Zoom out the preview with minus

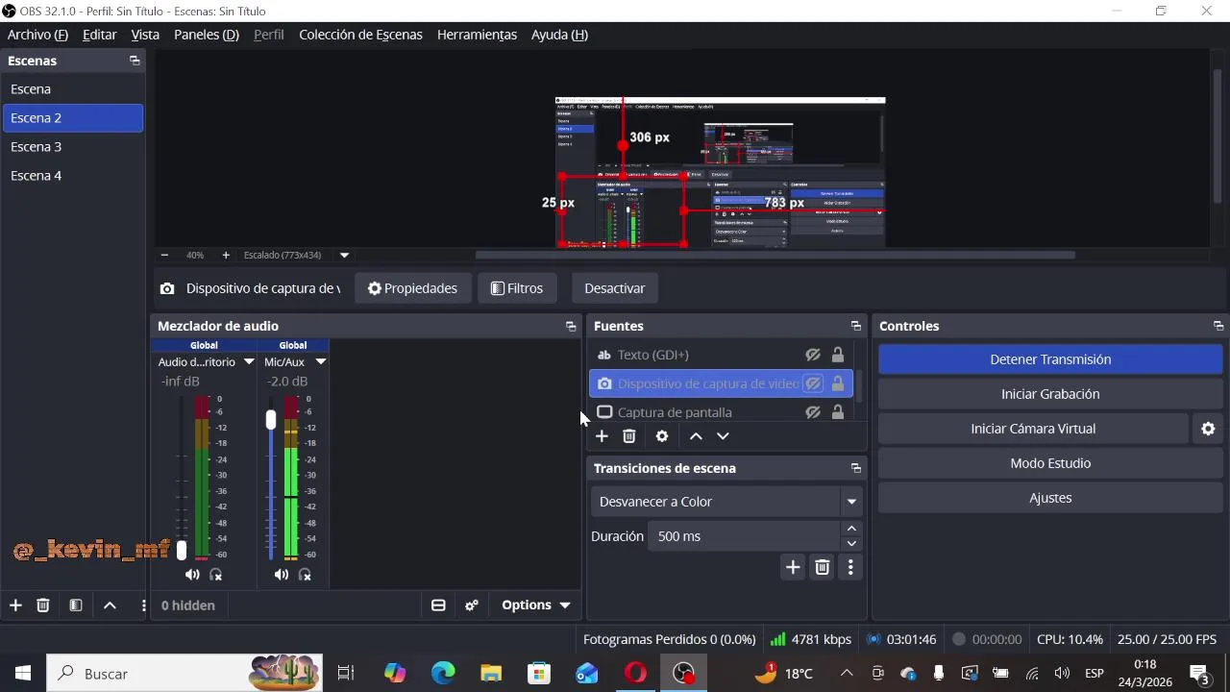pyautogui.click(x=164, y=256)
